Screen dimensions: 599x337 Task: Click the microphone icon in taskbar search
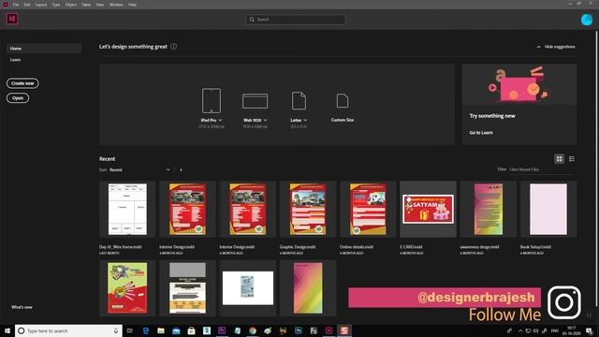coord(116,330)
